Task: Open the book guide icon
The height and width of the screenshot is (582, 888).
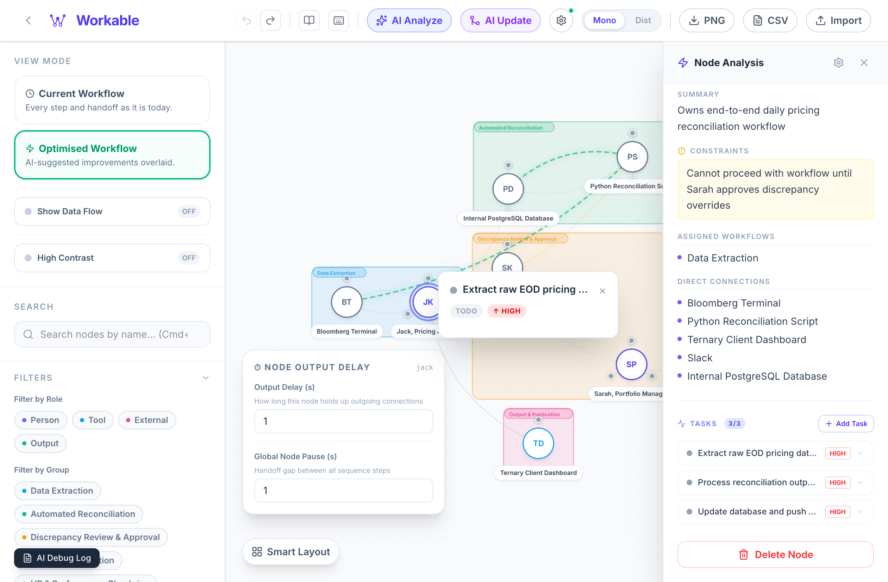Action: tap(309, 20)
